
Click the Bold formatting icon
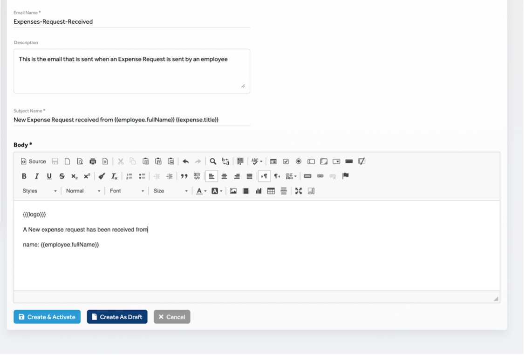(x=24, y=176)
